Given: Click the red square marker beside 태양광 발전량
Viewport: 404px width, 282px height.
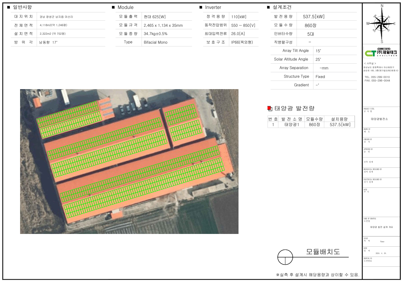Looking at the screenshot, I should (x=269, y=108).
